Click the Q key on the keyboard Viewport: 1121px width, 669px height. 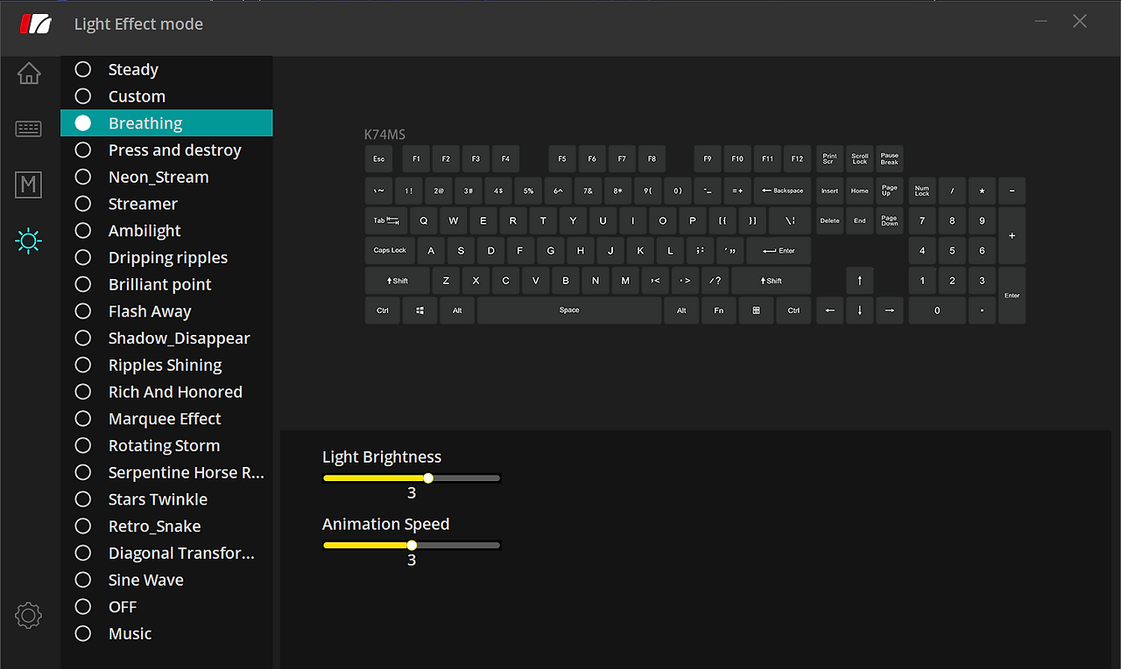(x=424, y=220)
